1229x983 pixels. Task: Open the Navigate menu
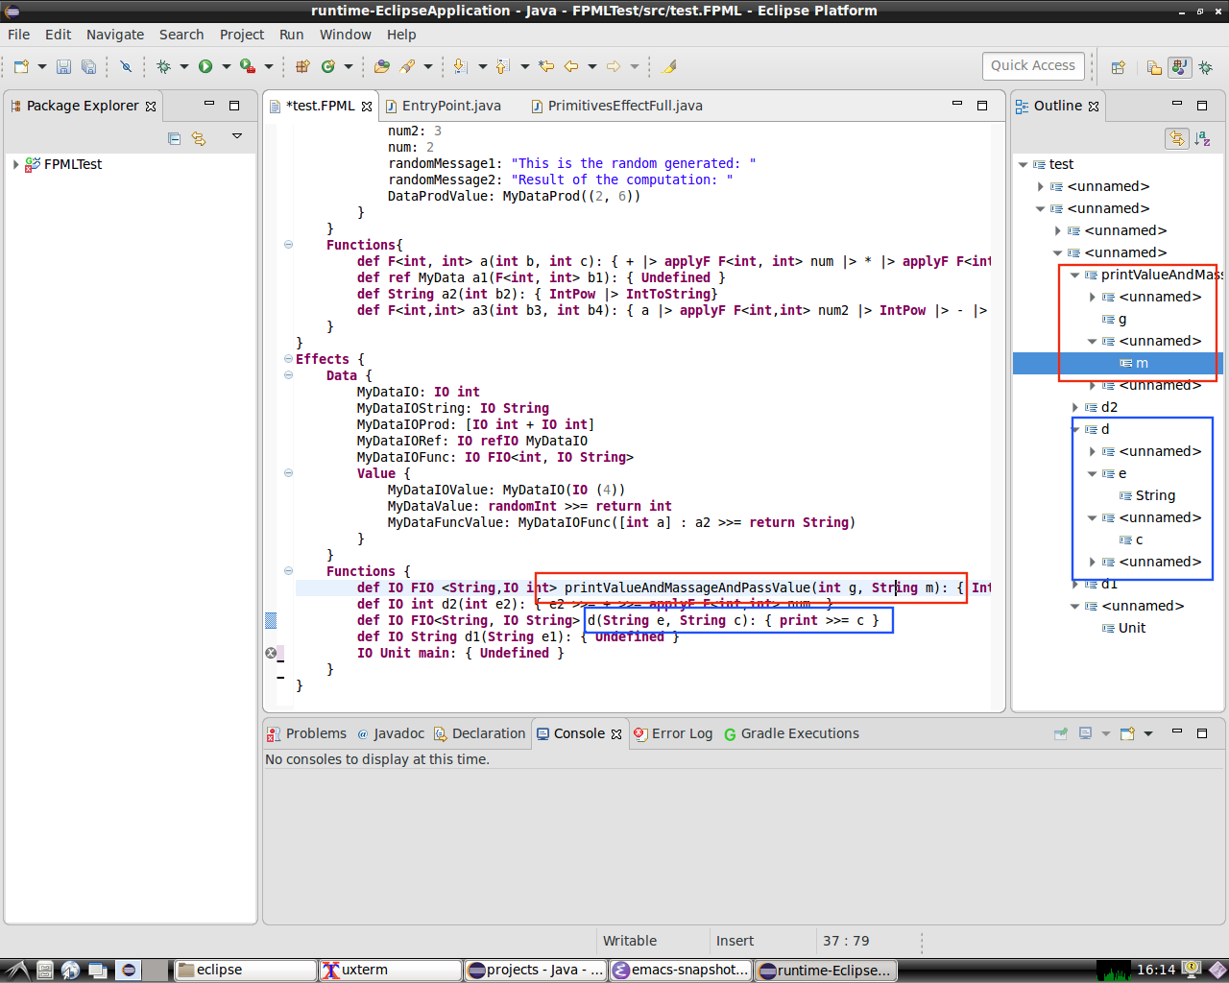114,35
